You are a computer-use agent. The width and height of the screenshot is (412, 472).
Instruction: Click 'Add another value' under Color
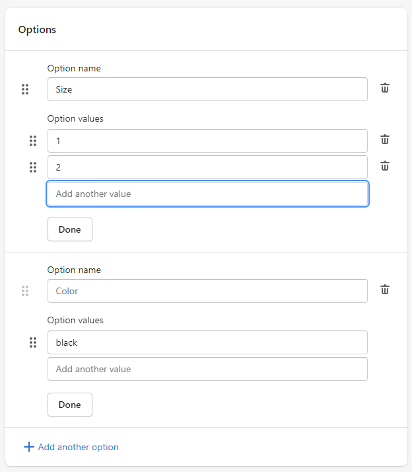tap(207, 369)
